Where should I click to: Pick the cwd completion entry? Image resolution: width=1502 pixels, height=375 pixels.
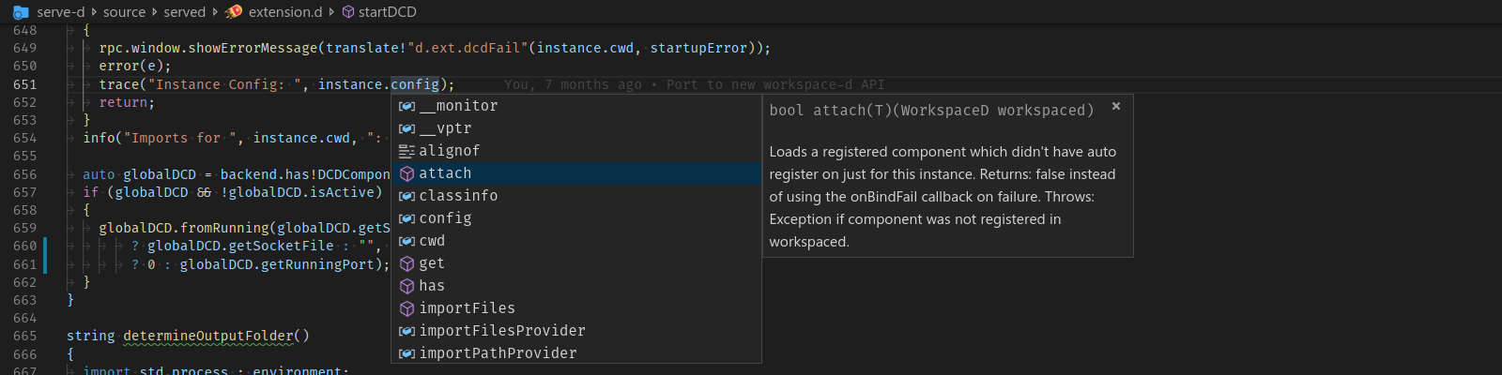432,241
